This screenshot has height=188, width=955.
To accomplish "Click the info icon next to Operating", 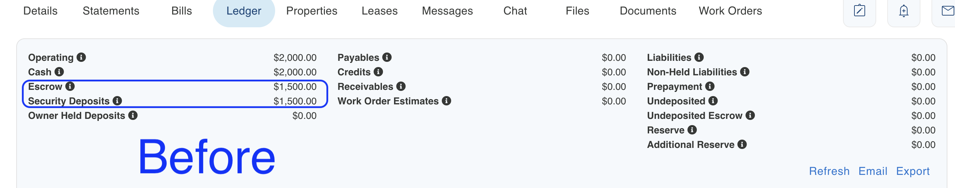I will pyautogui.click(x=81, y=57).
